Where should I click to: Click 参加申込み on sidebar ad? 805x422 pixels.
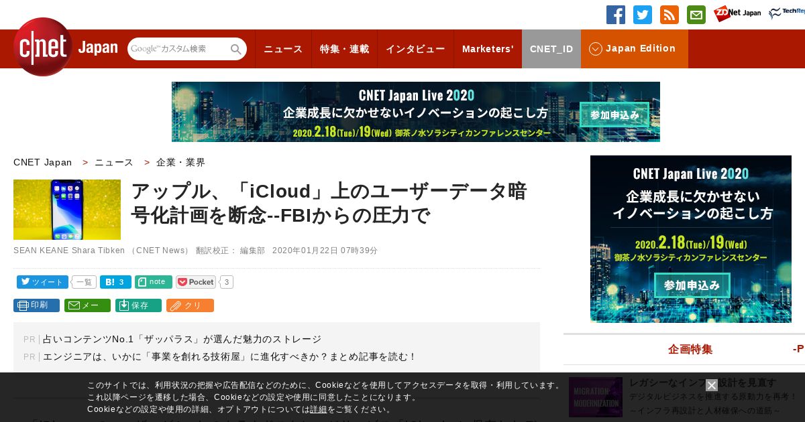click(x=692, y=285)
